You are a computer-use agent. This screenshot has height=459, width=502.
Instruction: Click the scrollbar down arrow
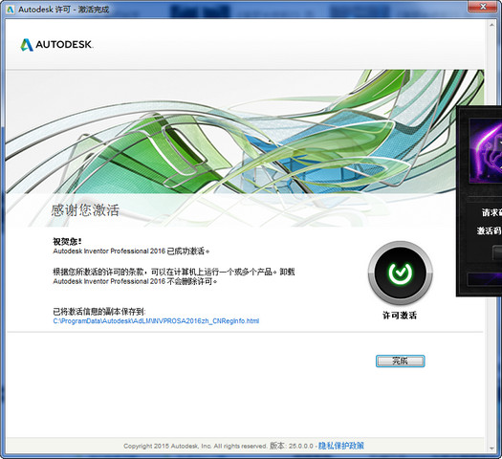point(492,448)
